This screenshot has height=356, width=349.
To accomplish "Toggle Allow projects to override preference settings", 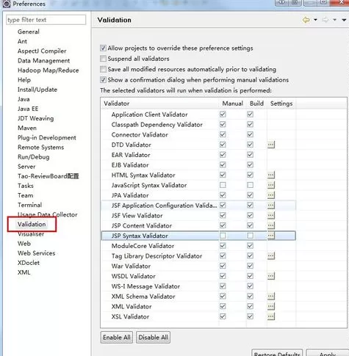I will click(x=103, y=48).
